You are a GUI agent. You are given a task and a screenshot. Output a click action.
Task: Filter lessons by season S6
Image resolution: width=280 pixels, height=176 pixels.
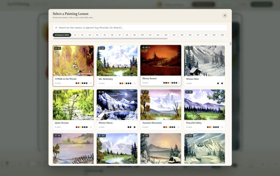[x=112, y=35]
